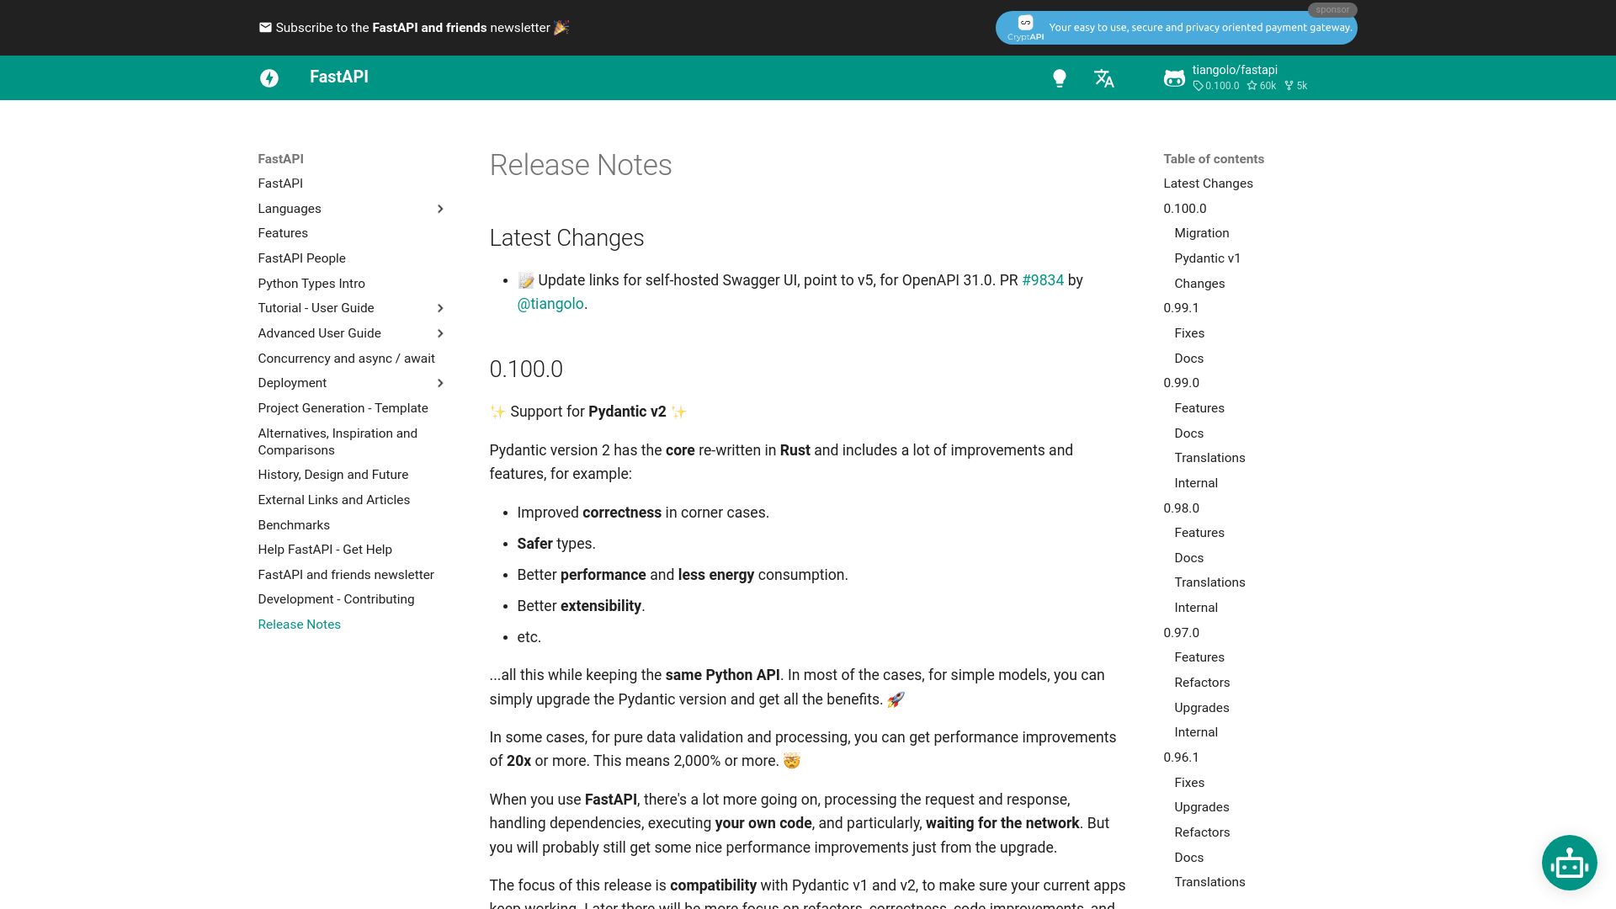Image resolution: width=1616 pixels, height=909 pixels.
Task: Jump to 0.96.1 in table of contents
Action: coord(1181,757)
